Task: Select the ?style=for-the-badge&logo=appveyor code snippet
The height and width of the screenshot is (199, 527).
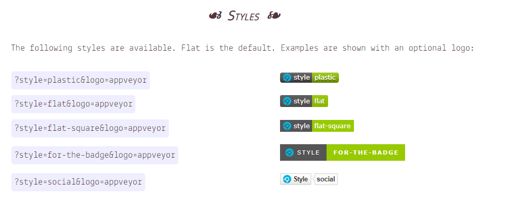Action: [95, 155]
